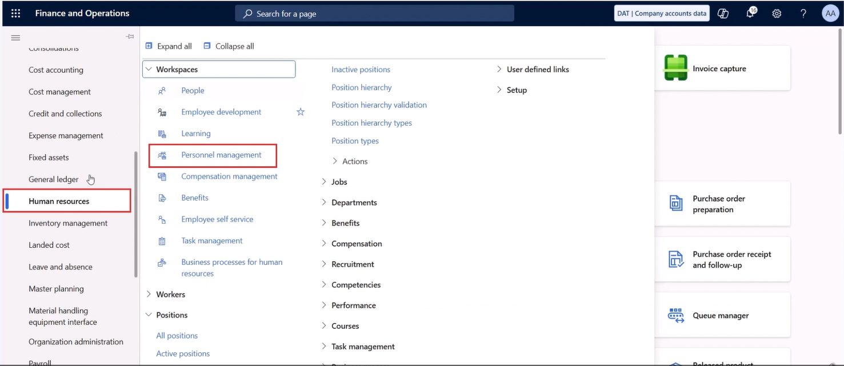844x366 pixels.
Task: Open Position types link
Action: point(355,141)
